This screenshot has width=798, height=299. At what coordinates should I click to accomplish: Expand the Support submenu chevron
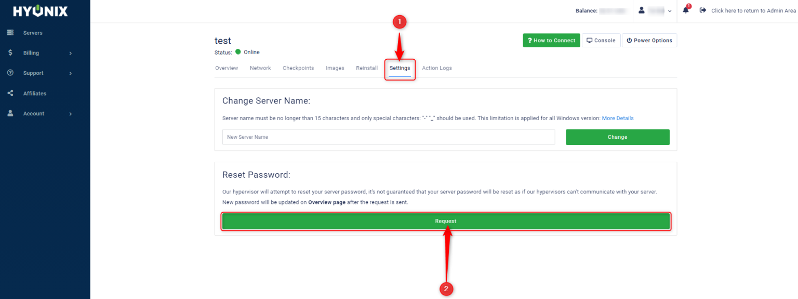click(71, 73)
